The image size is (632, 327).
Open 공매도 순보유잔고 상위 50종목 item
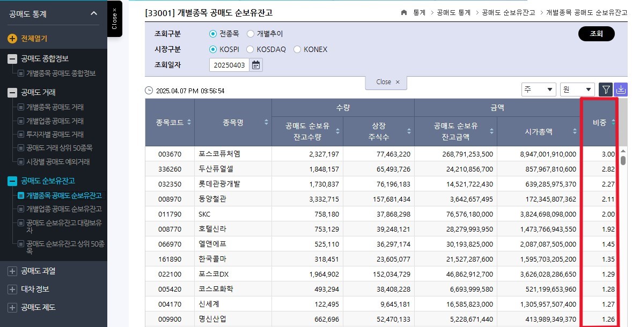(x=65, y=247)
